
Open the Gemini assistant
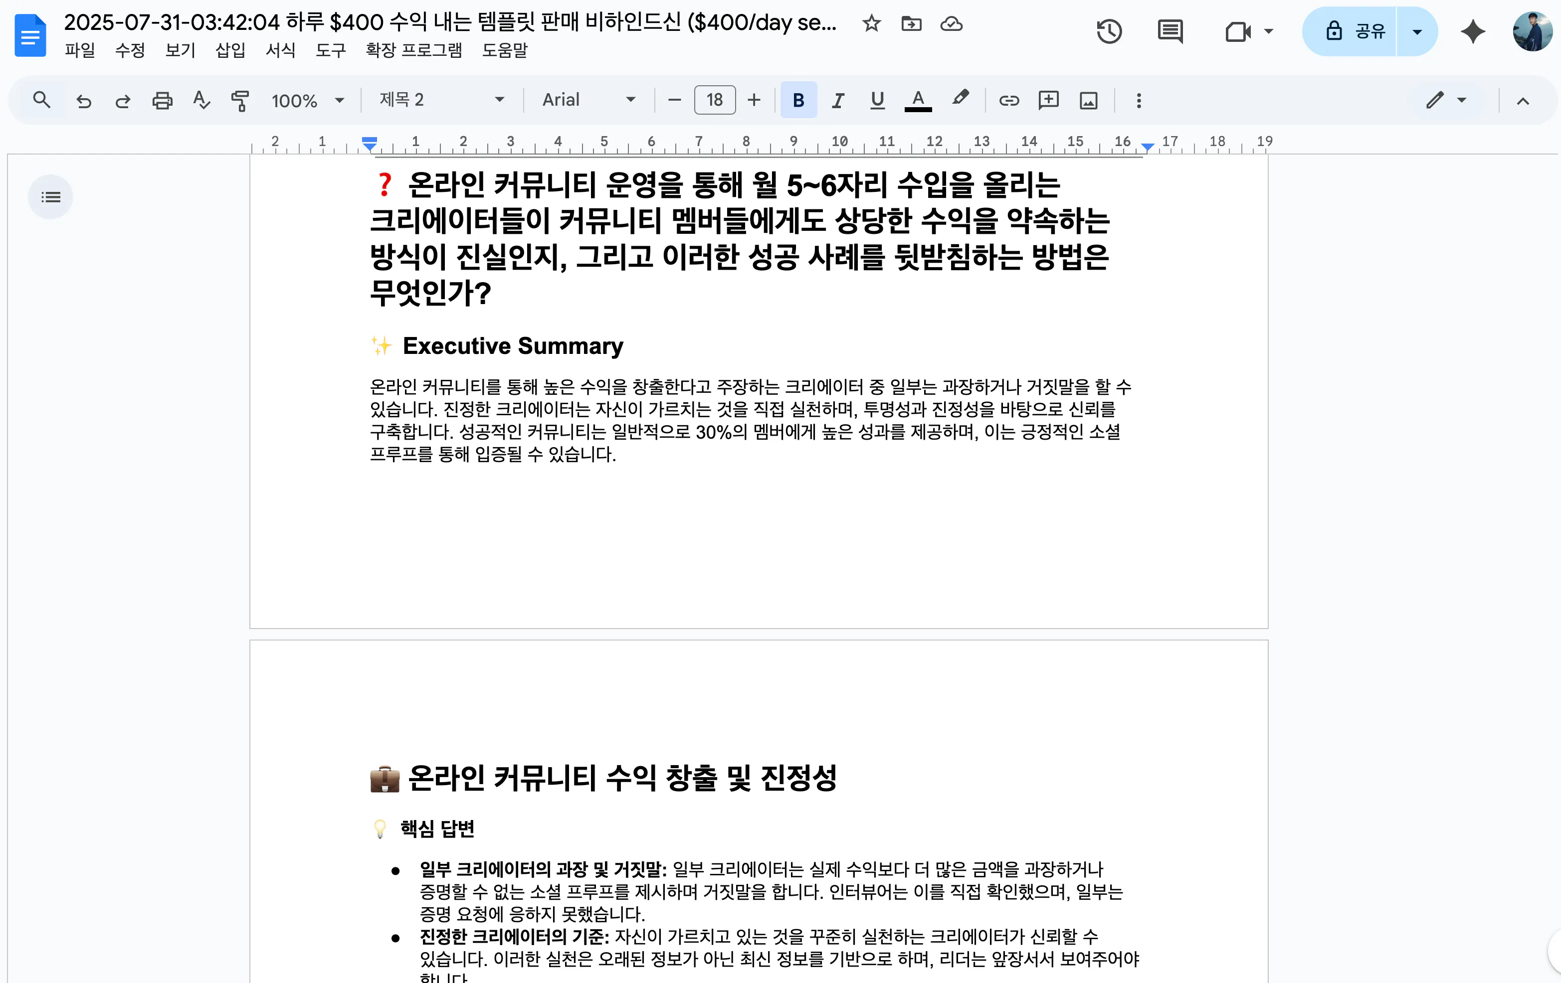(x=1473, y=30)
